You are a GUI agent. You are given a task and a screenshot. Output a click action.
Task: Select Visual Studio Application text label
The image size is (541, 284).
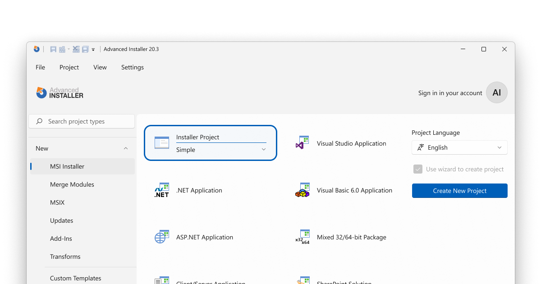point(352,143)
